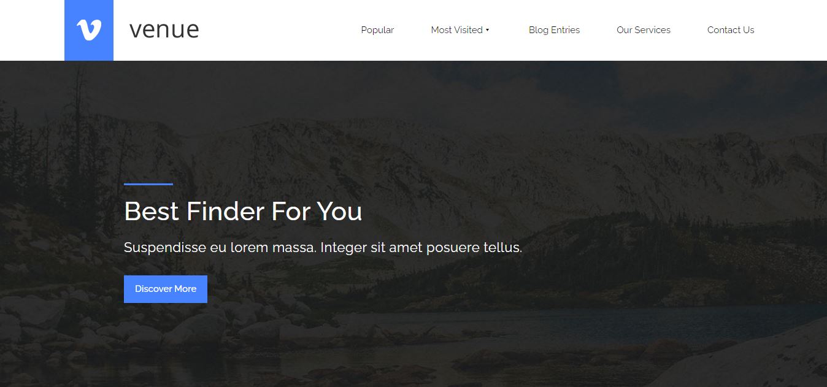Viewport: 827px width, 387px height.
Task: Click the blue Venue V logo icon
Action: point(89,30)
